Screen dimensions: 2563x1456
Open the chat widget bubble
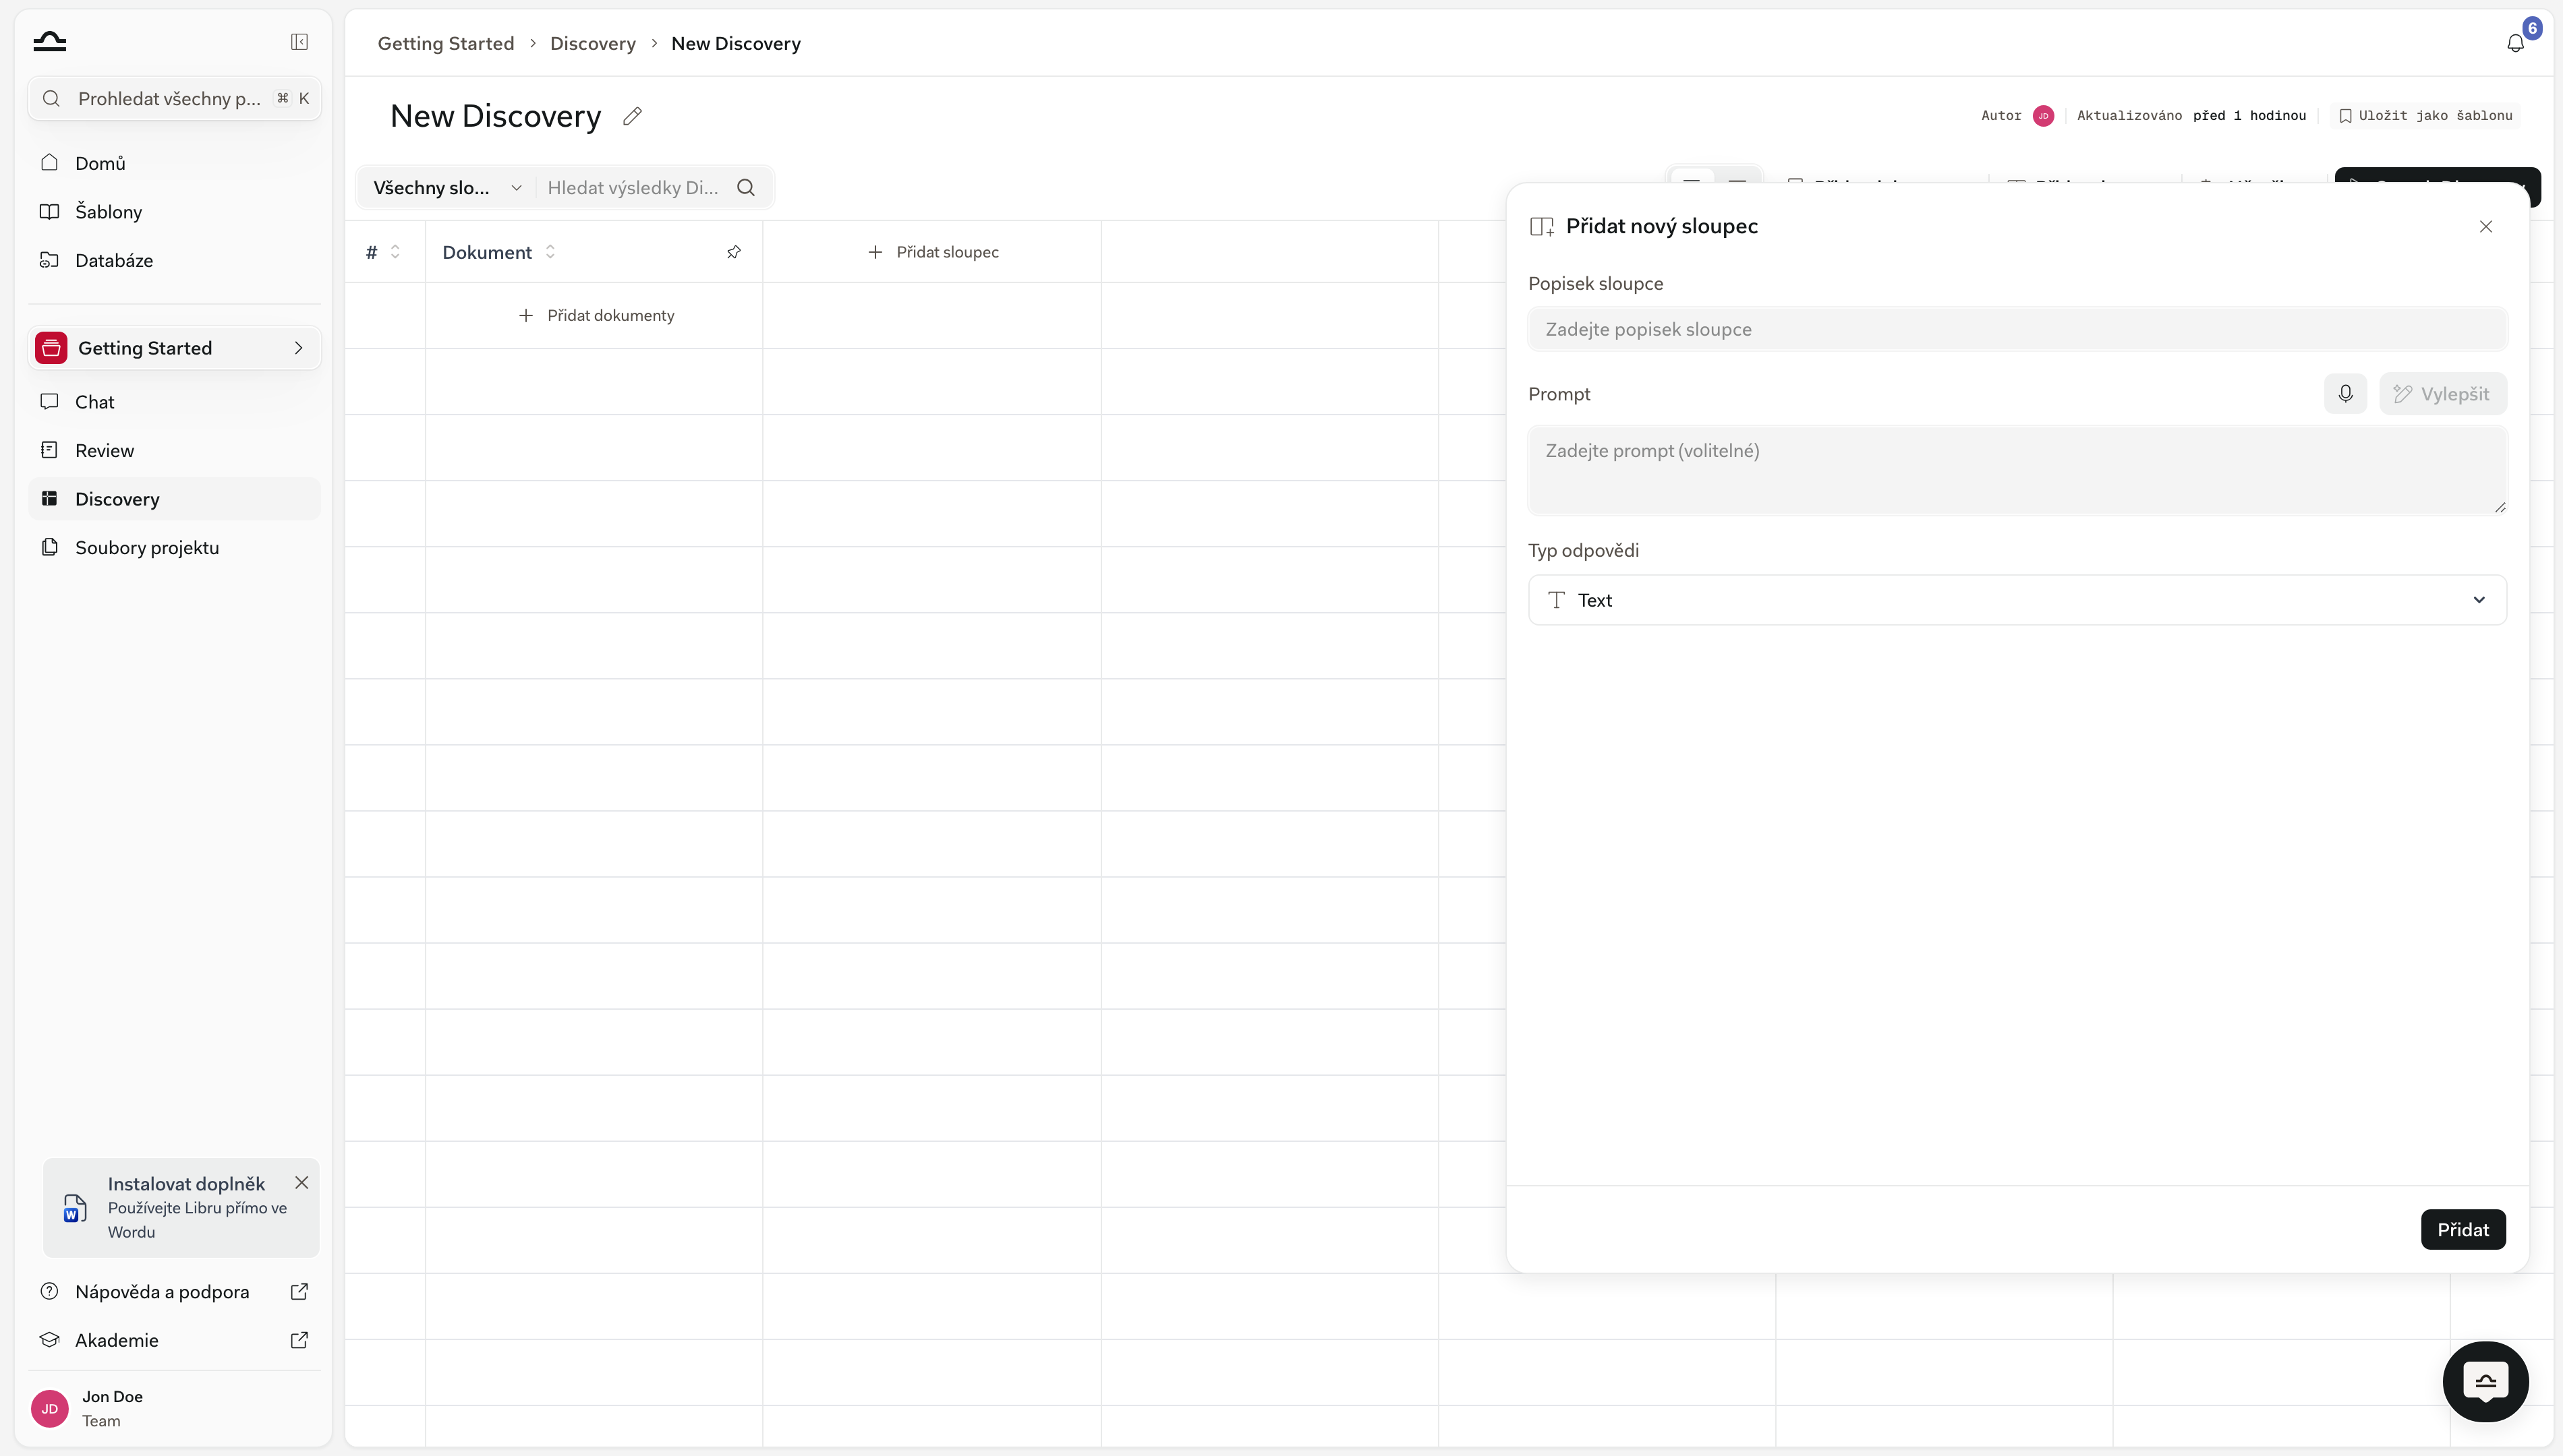[2486, 1381]
